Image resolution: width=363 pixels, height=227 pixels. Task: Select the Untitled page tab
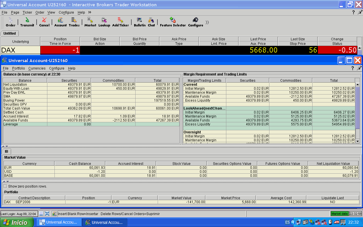pyautogui.click(x=10, y=33)
